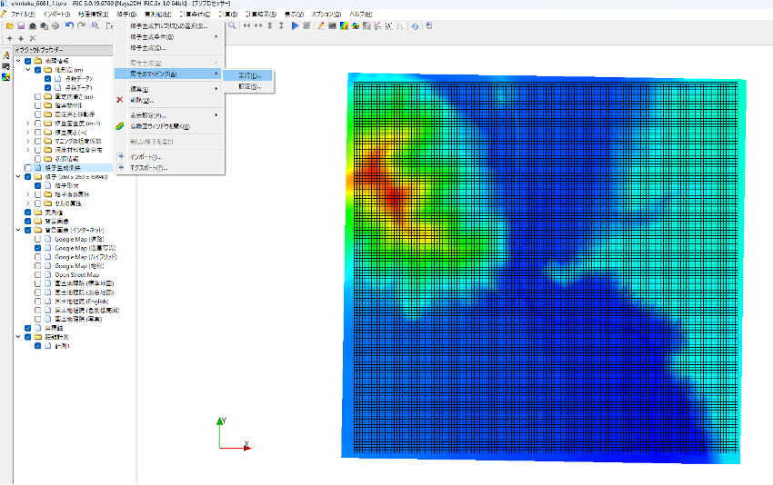The image size is (773, 485).
Task: Uncheck the 点群データ1 checkbox
Action: click(x=48, y=87)
